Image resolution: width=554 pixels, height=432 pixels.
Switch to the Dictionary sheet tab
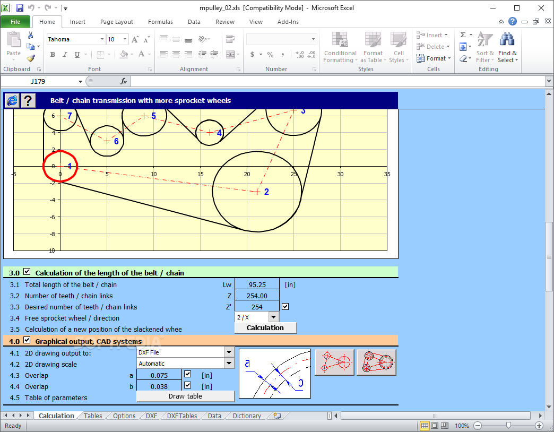click(247, 416)
